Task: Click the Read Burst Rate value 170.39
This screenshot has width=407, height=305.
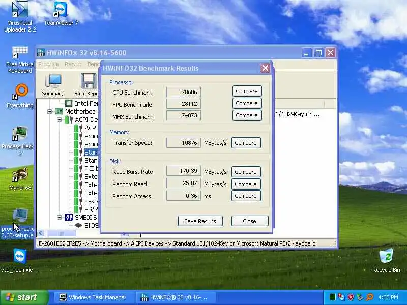Action: coord(184,171)
